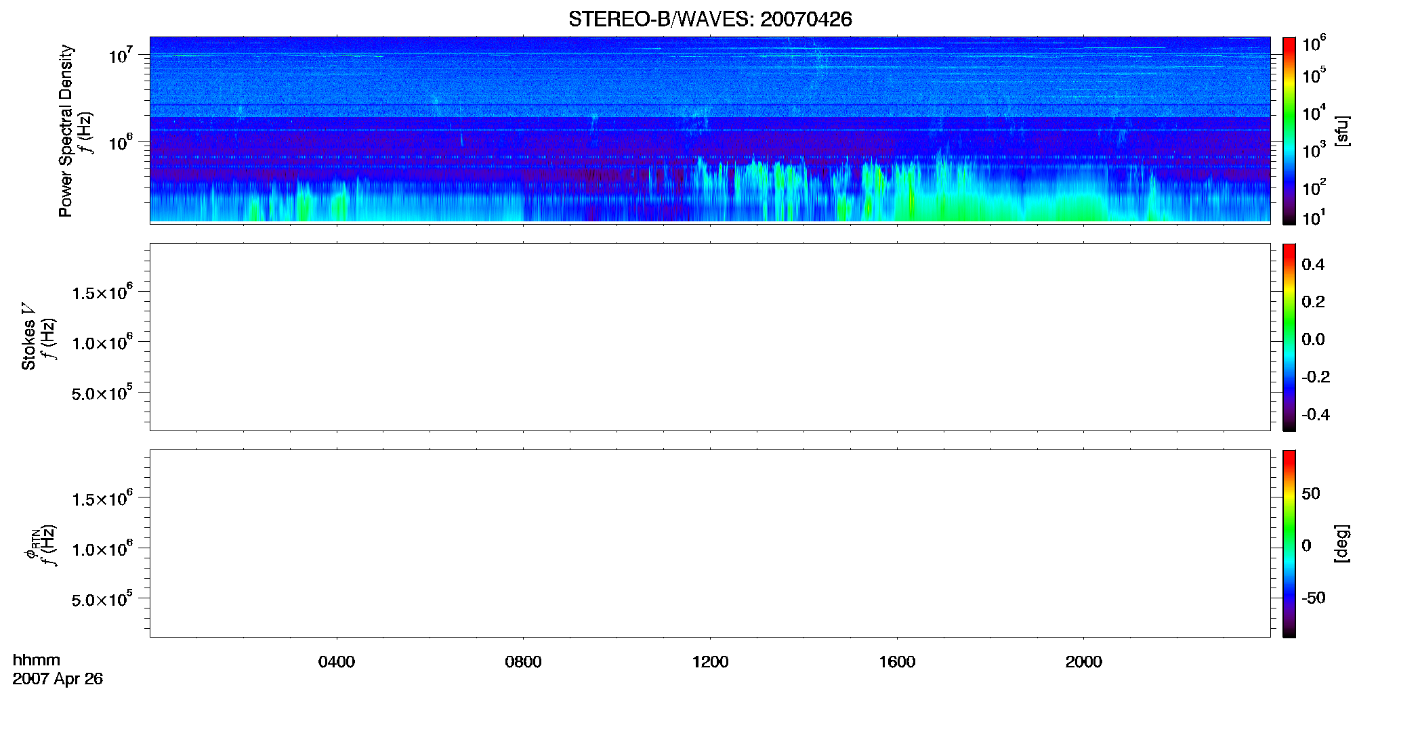The image size is (1420, 731).
Task: Click the [deg] colorbar unit label
Action: pos(1342,544)
